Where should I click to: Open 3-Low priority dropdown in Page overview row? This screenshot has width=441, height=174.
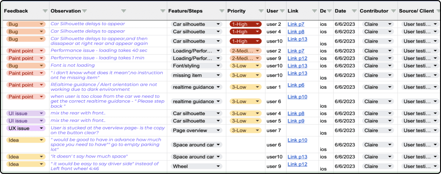(x=246, y=130)
